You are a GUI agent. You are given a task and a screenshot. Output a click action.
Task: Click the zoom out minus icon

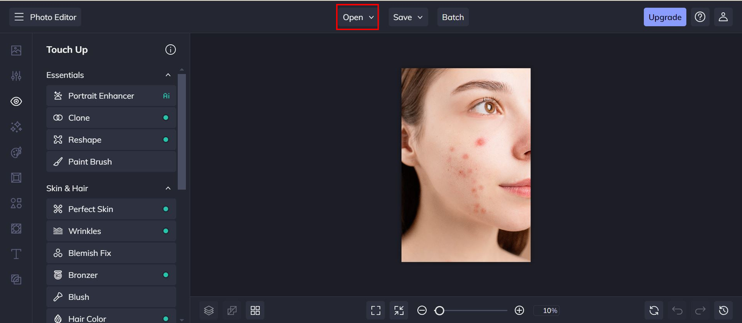pos(422,311)
